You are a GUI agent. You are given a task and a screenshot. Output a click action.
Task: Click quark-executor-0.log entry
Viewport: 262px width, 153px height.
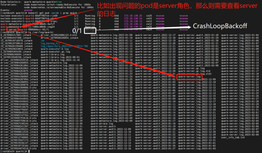click(55, 49)
